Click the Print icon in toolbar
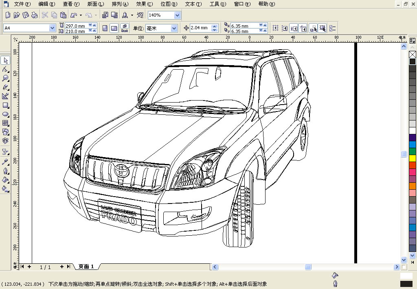This screenshot has width=417, height=289. [35, 15]
